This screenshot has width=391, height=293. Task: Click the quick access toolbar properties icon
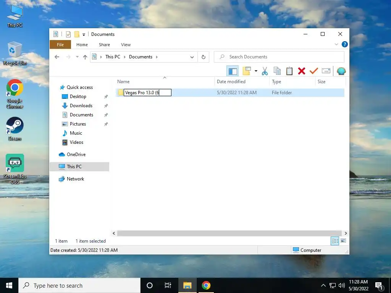[68, 34]
